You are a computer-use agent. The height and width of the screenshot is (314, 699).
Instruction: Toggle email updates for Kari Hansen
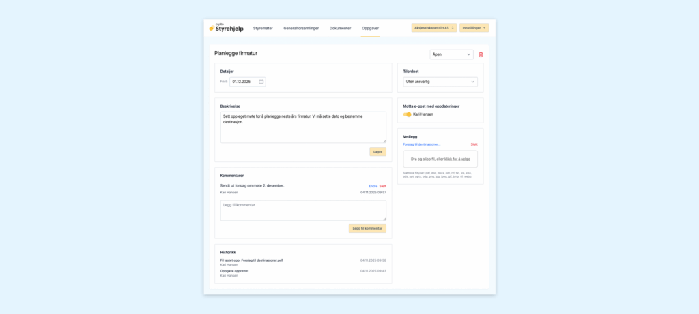tap(407, 114)
